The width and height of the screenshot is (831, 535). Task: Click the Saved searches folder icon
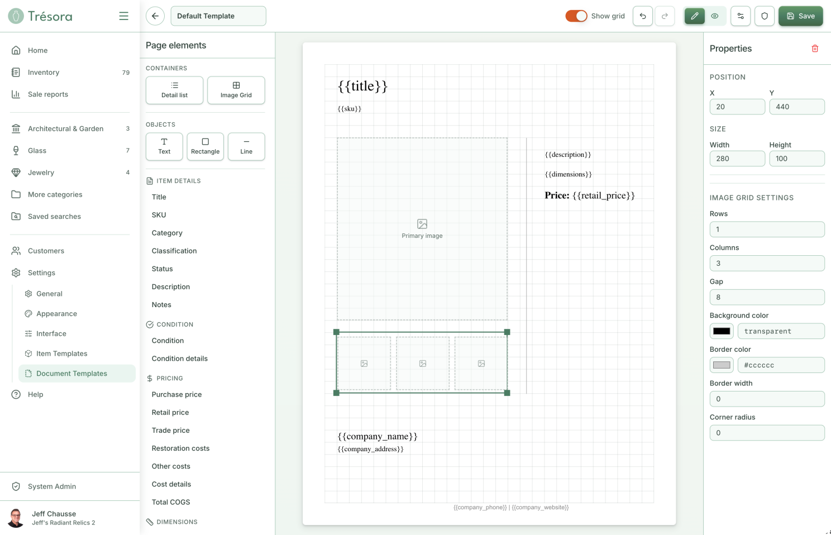point(16,216)
